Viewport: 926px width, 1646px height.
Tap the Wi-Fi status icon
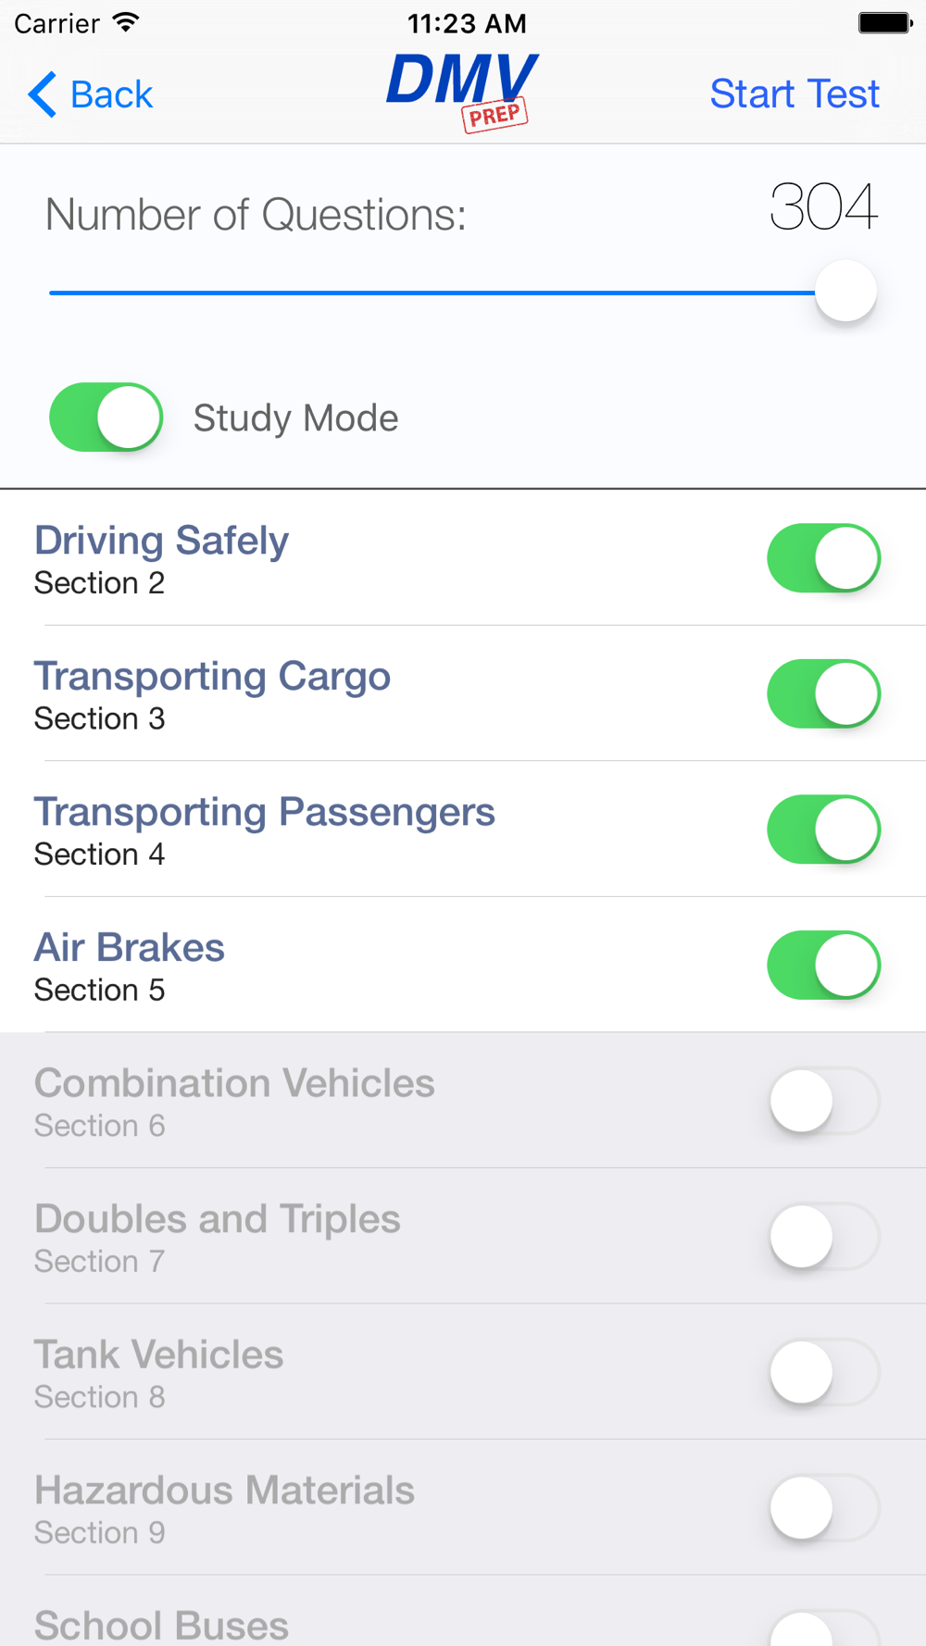(x=126, y=23)
